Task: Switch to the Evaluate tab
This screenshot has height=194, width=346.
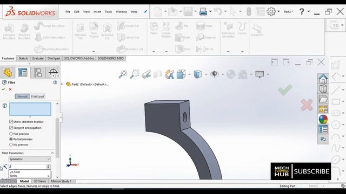Action: point(38,58)
